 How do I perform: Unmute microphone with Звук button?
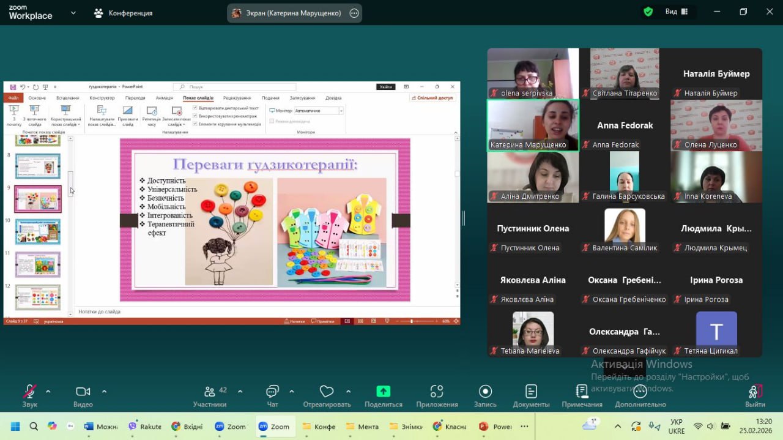[29, 392]
